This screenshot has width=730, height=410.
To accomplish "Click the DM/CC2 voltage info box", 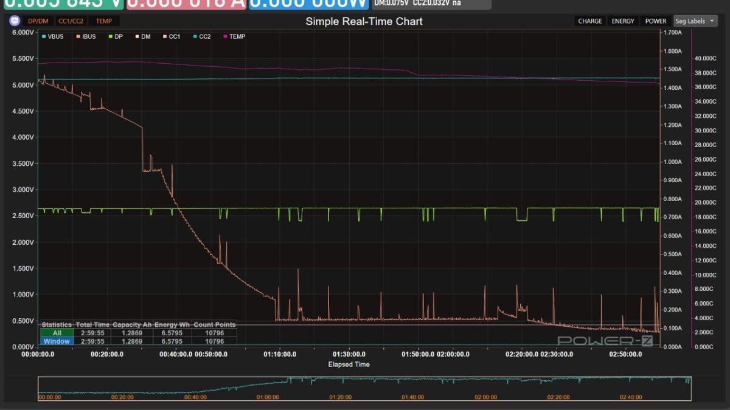I will (431, 4).
